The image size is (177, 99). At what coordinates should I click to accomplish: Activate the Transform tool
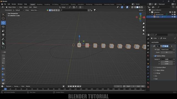pyautogui.click(x=3, y=35)
